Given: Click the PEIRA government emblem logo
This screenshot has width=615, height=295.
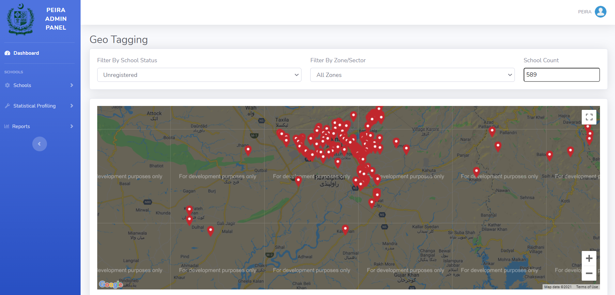Looking at the screenshot, I should [21, 19].
